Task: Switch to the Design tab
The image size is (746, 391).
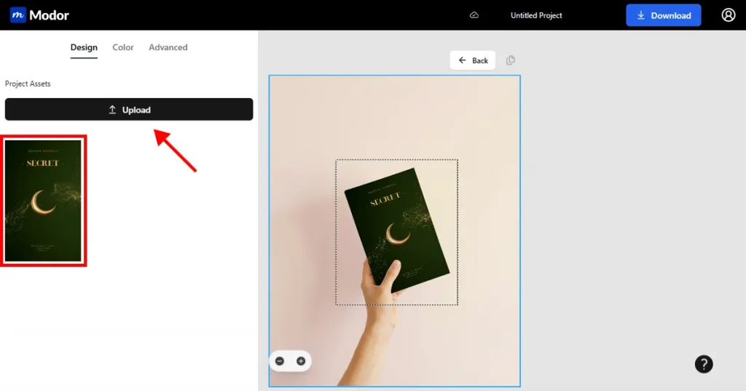Action: click(84, 47)
